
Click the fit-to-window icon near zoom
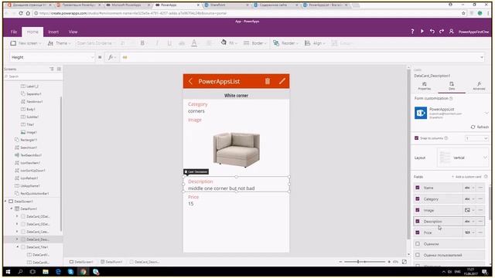click(x=405, y=262)
